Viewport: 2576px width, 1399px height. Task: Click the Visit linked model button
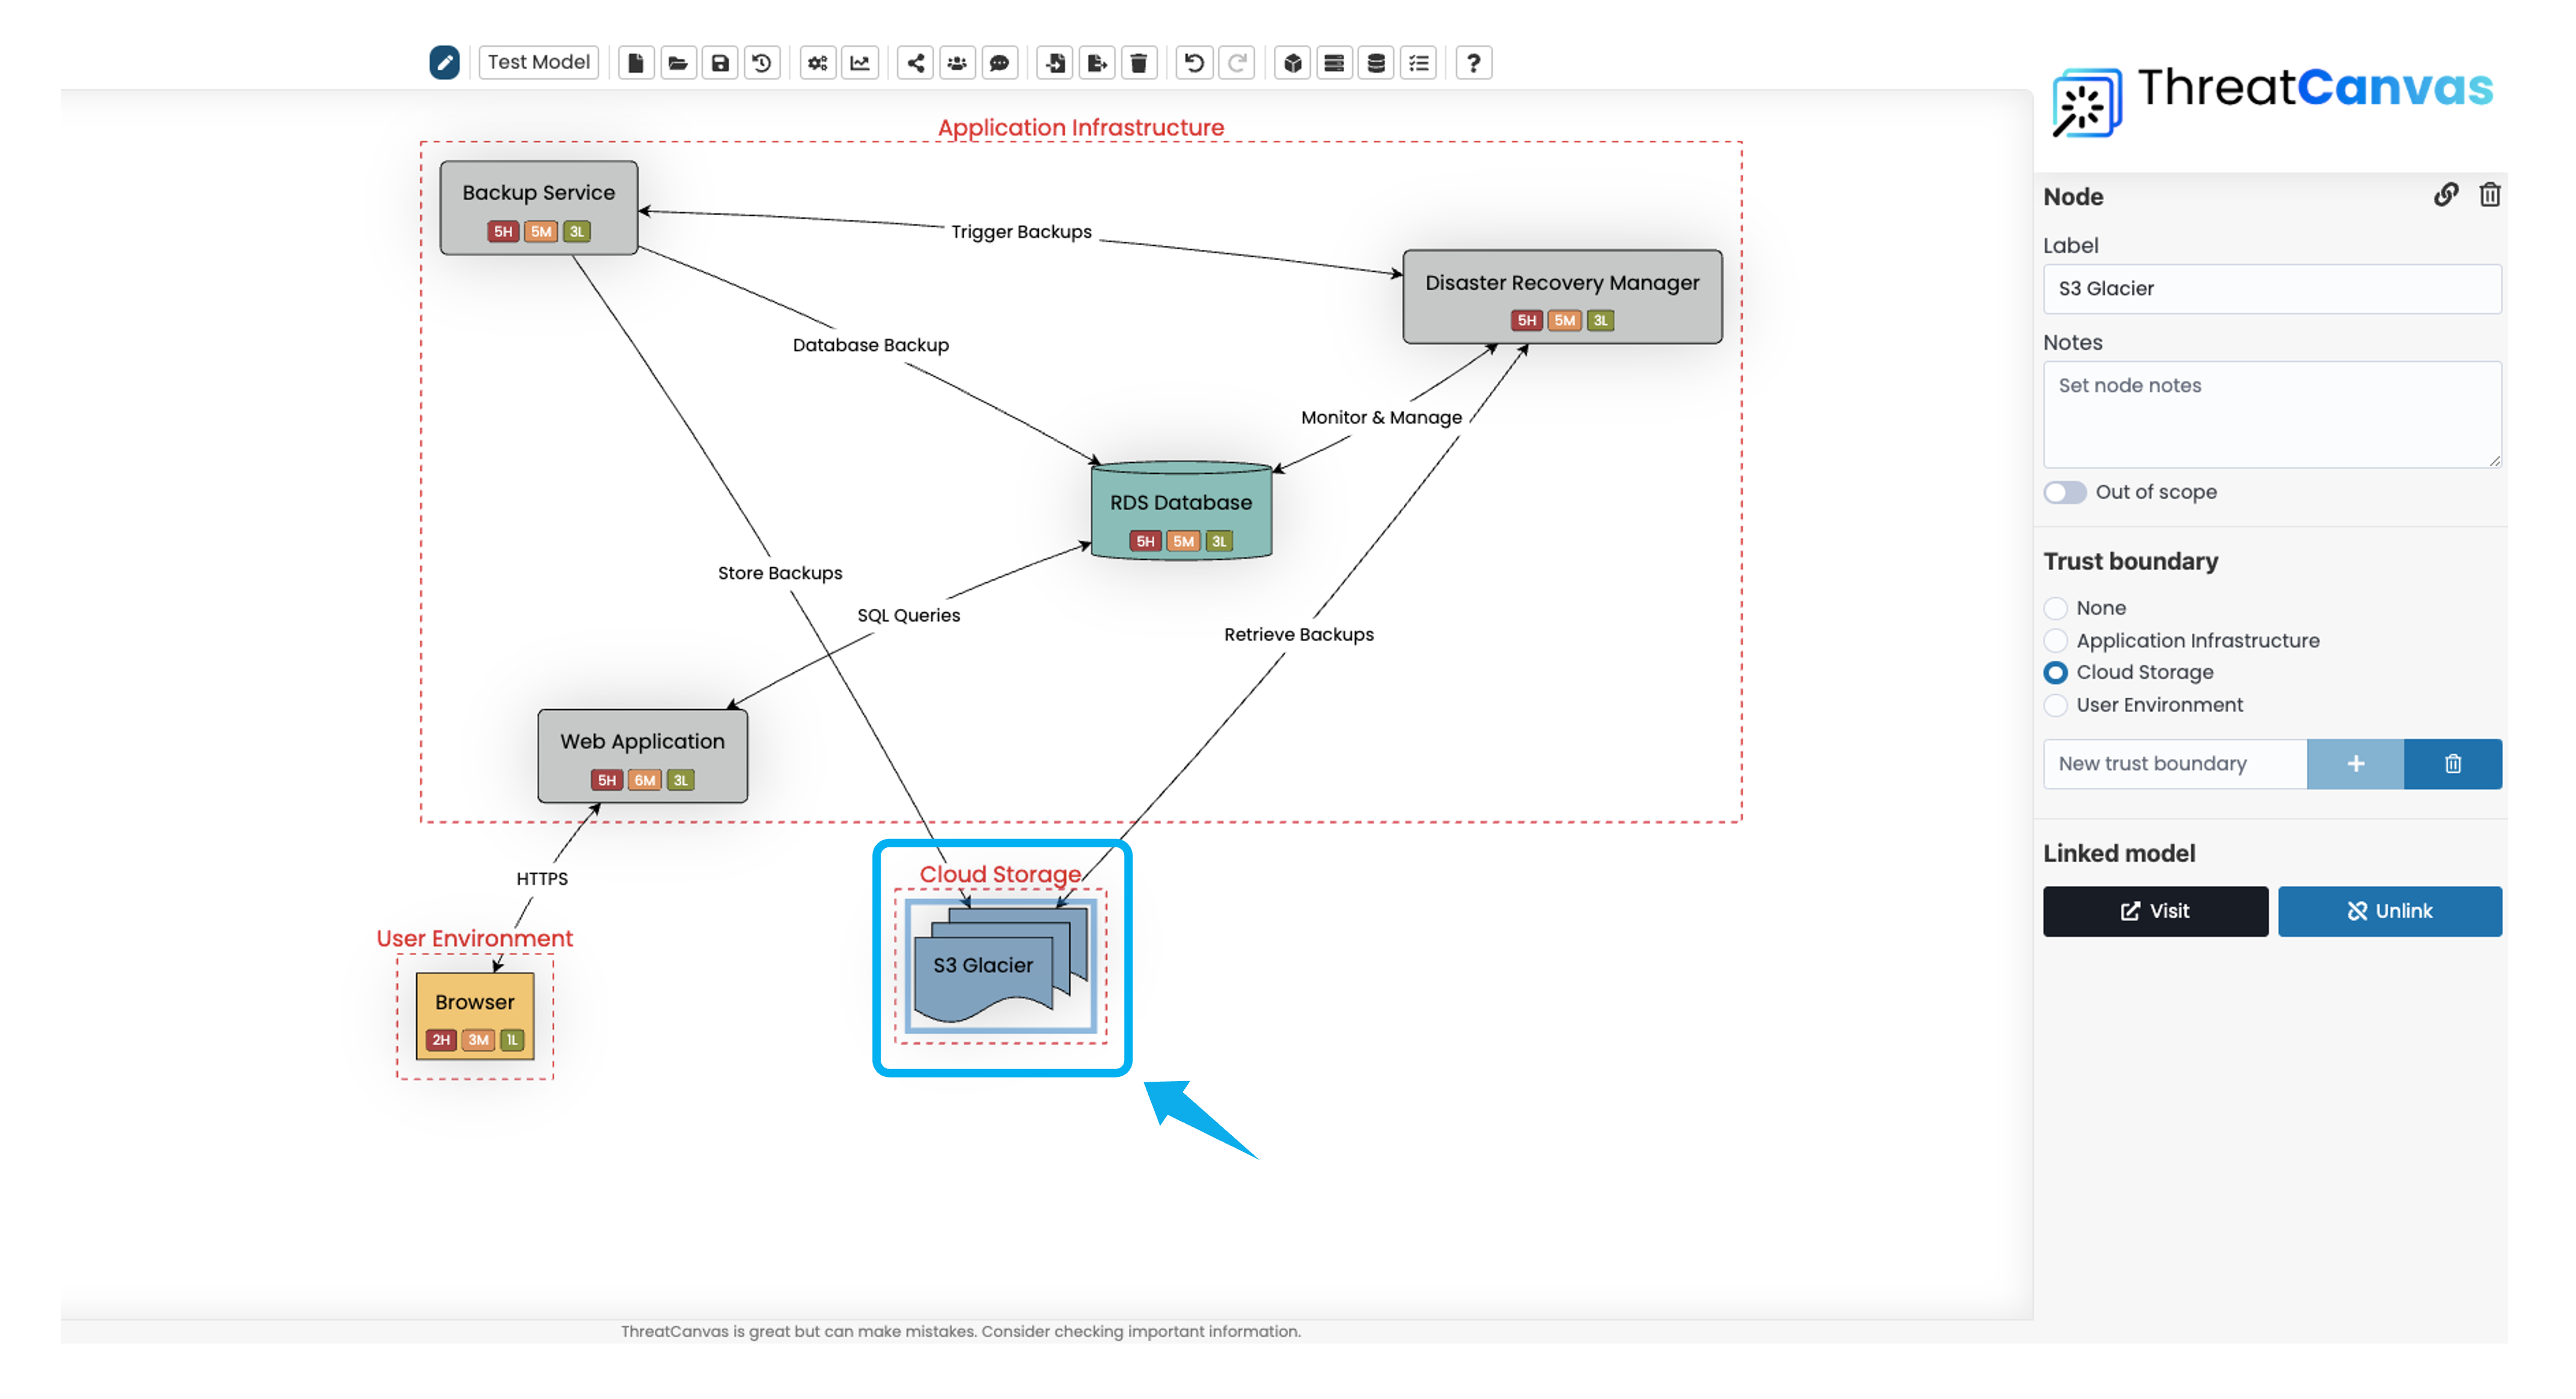tap(2155, 912)
